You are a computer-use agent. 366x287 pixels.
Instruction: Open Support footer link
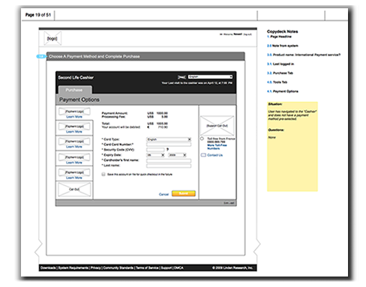(x=166, y=268)
